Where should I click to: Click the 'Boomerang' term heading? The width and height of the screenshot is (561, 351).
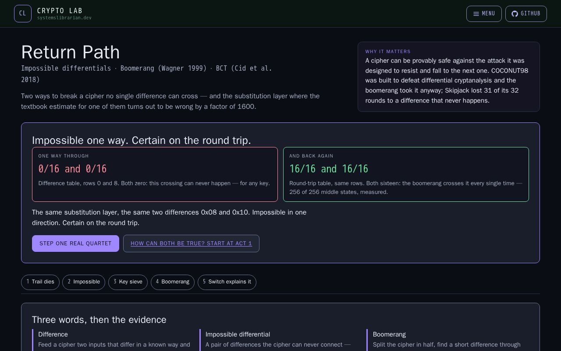click(x=389, y=334)
